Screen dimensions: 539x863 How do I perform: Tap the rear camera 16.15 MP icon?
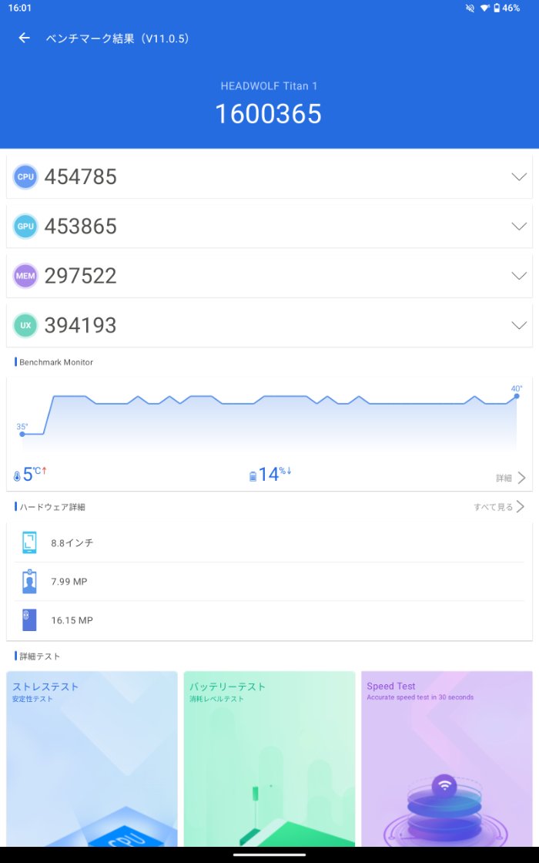point(29,620)
